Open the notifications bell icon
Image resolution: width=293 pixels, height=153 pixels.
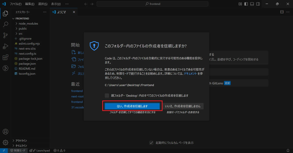click(288, 150)
